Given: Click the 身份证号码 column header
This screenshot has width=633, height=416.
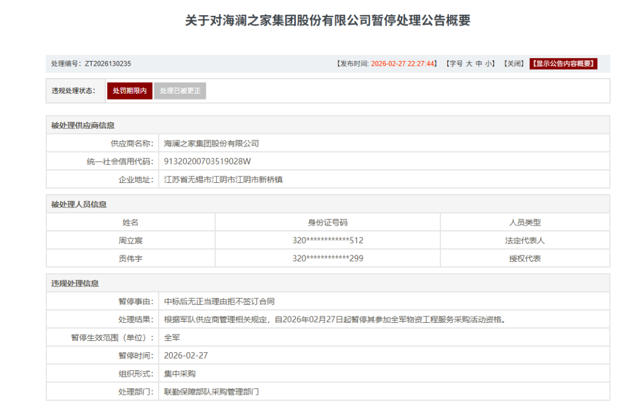Looking at the screenshot, I should coord(328,223).
